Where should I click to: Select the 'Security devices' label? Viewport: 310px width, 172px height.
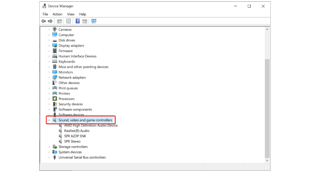(x=71, y=104)
